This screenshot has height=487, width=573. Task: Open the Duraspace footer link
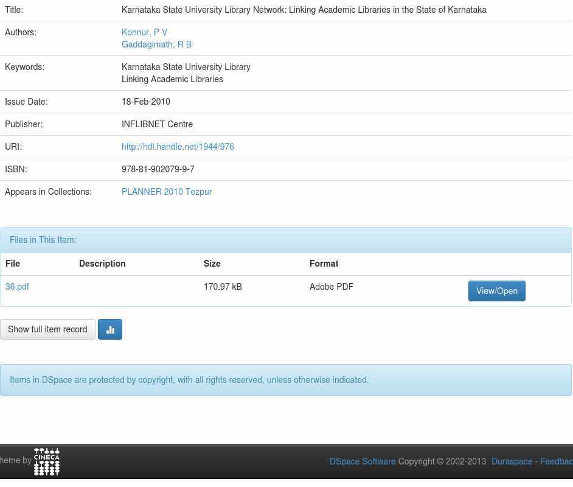click(x=512, y=461)
